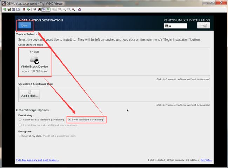Click the 'vda / 10 GiB free' text
Image resolution: width=228 pixels, height=168 pixels.
point(34,71)
